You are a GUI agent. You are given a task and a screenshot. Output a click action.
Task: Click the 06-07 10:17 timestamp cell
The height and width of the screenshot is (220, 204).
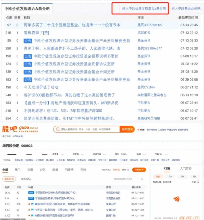click(x=189, y=111)
